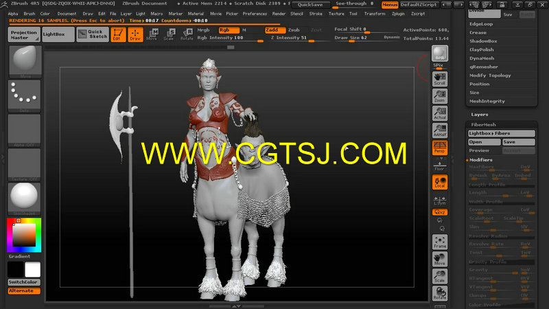Image resolution: width=549 pixels, height=309 pixels.
Task: Toggle Persp perspective mode
Action: point(439,148)
